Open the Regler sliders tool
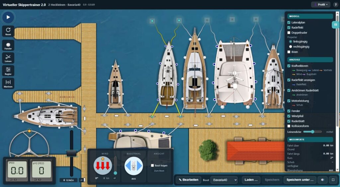340x187 pixels. [8, 71]
